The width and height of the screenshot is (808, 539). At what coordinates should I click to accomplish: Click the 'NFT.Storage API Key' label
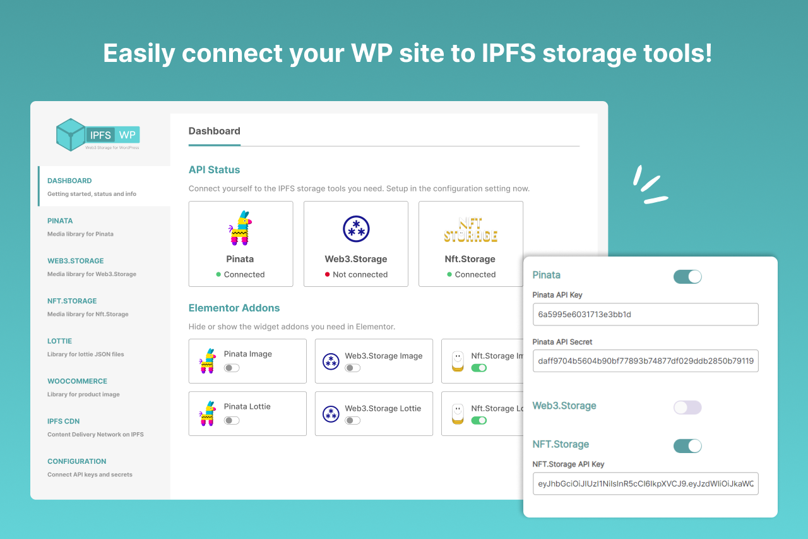coord(569,464)
